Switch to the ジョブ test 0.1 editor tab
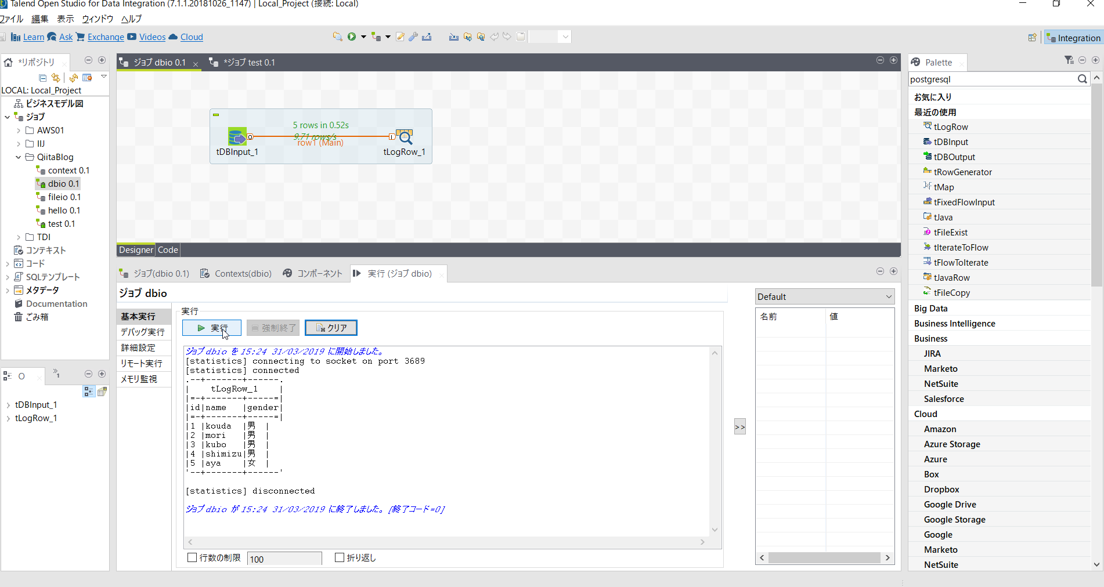This screenshot has width=1104, height=587. point(249,63)
